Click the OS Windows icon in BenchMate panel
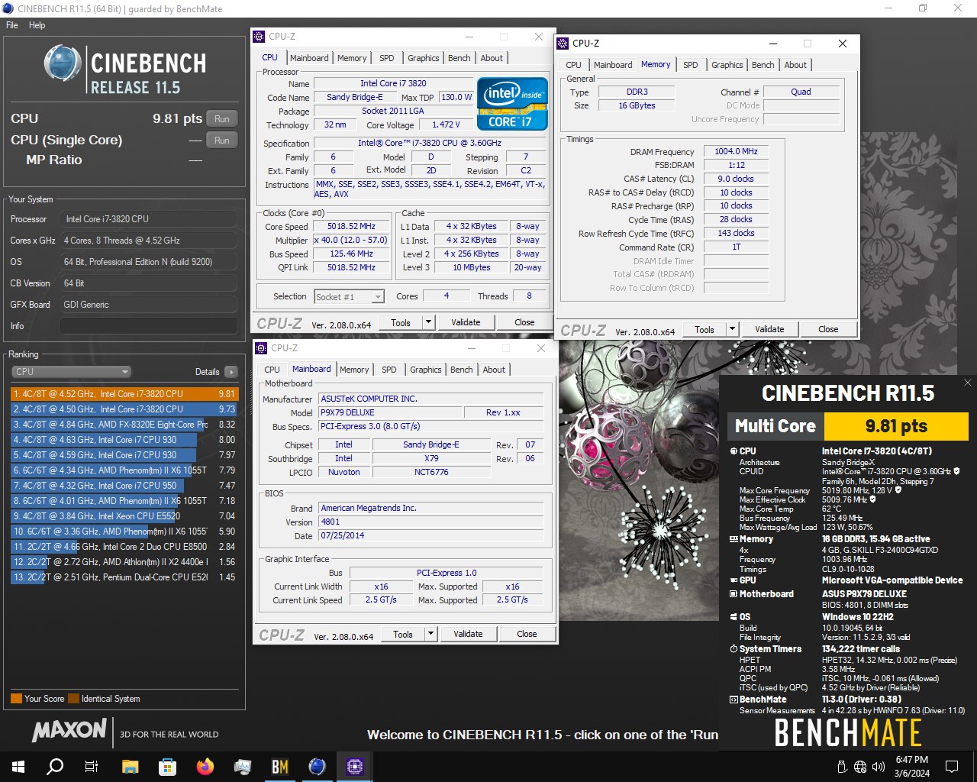The width and height of the screenshot is (977, 782). pos(734,617)
